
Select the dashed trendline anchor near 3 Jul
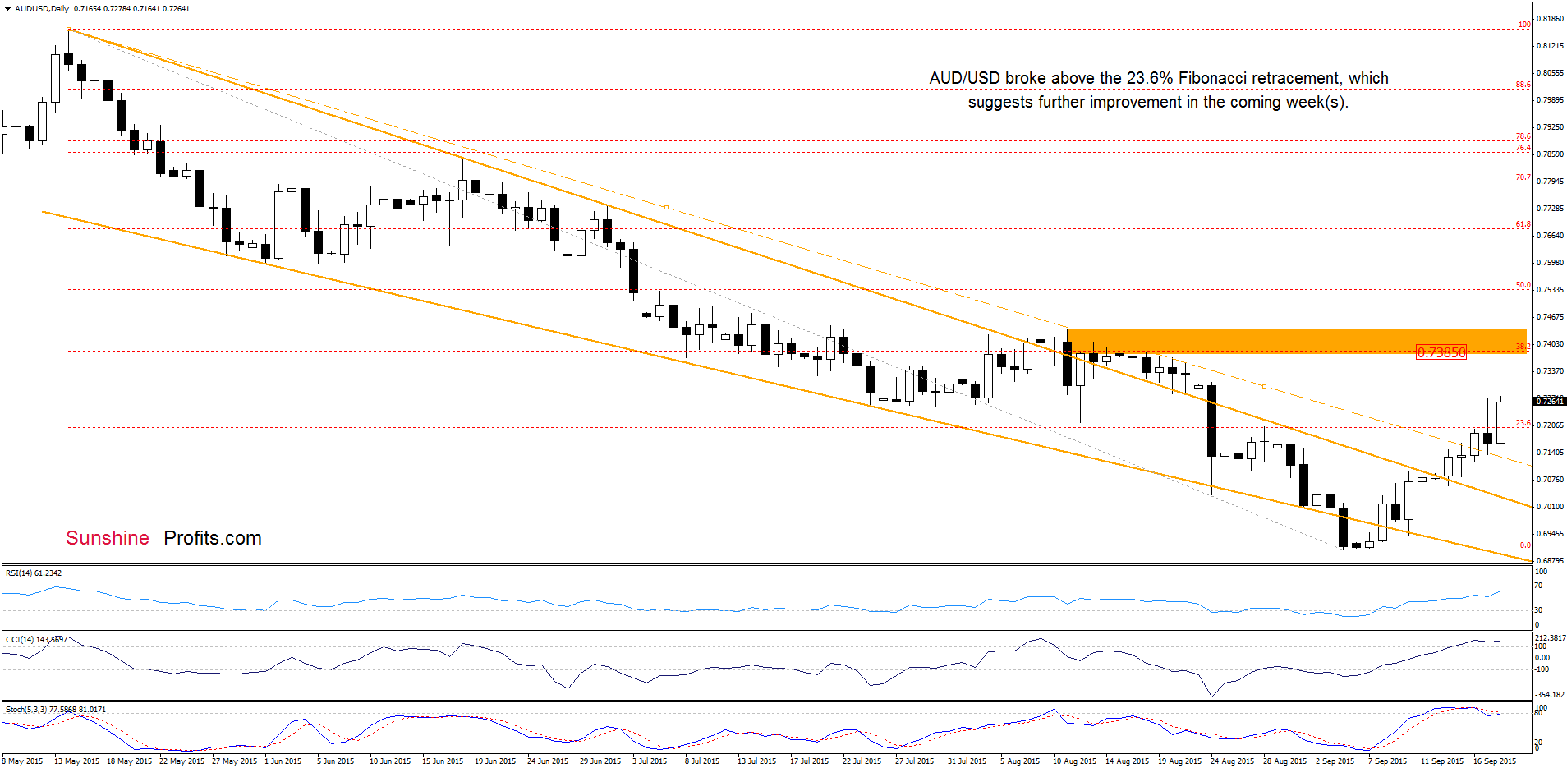click(667, 207)
